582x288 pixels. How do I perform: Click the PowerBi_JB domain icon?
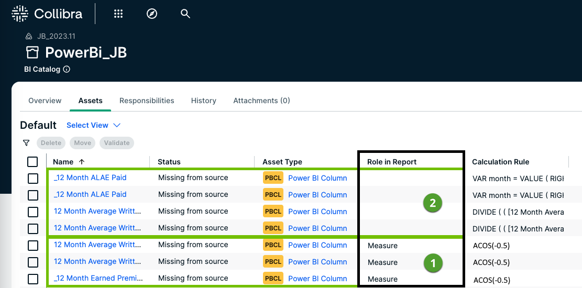pos(32,52)
